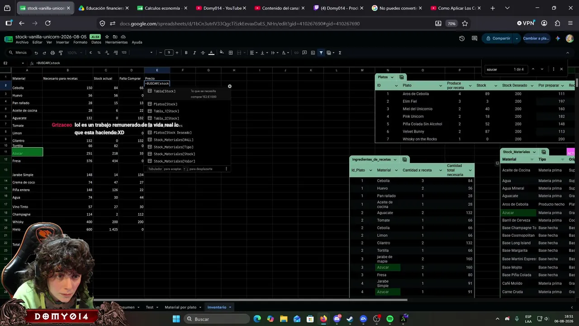579x326 pixels.
Task: Open more find options
Action: click(553, 69)
